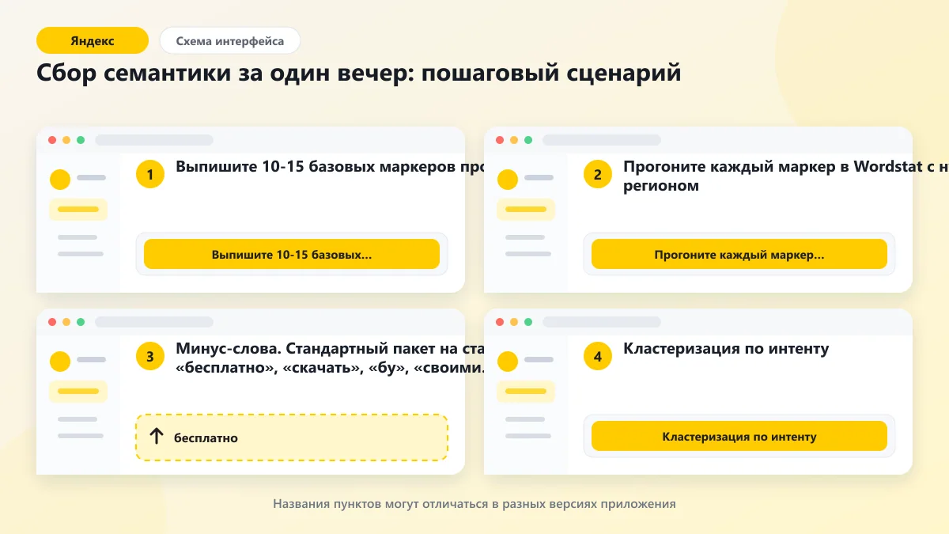Click the up arrow beside "бесплатно"
Viewport: 949px width, 534px height.
pyautogui.click(x=157, y=437)
